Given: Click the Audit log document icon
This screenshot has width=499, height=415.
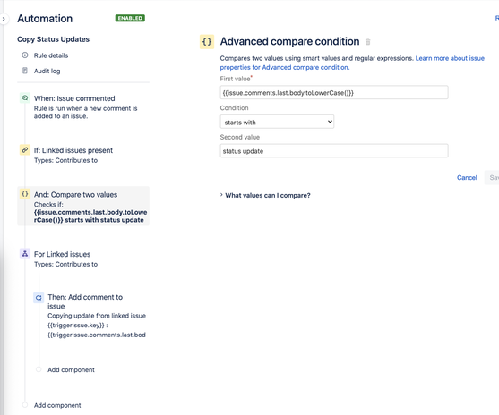Looking at the screenshot, I should [25, 71].
